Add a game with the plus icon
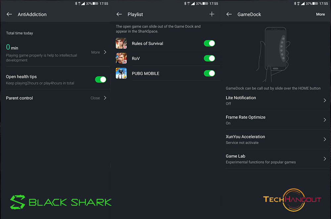Screen dimensions: 331x219 tap(212, 14)
